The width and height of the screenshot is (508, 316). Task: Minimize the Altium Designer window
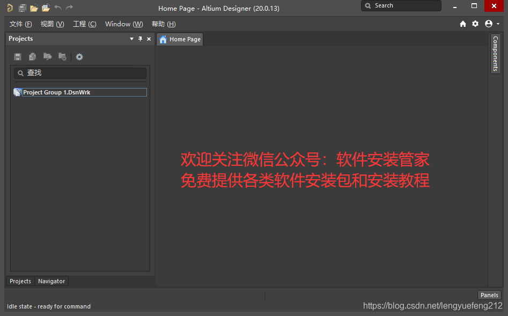[x=455, y=6]
